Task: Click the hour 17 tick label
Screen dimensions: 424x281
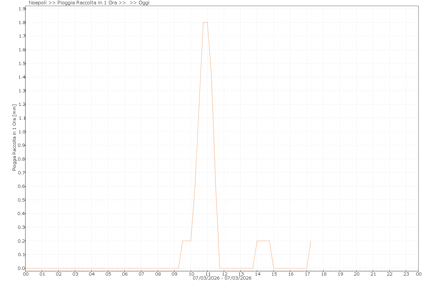Action: tap(307, 274)
